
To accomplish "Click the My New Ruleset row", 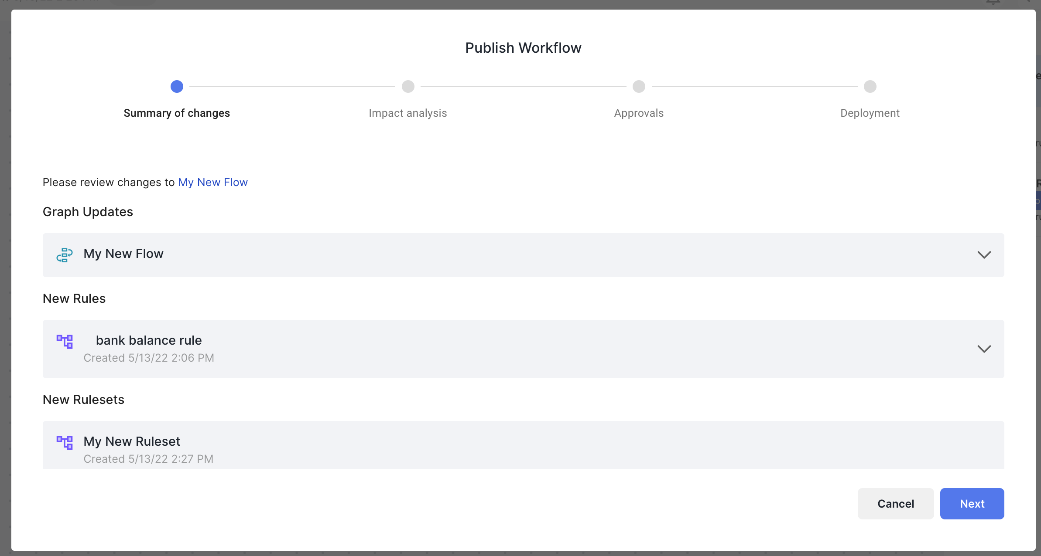I will 523,445.
